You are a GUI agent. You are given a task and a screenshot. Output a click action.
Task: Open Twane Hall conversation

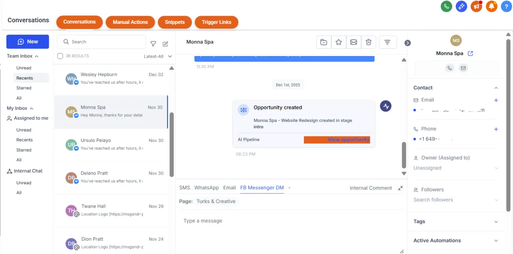click(x=111, y=210)
